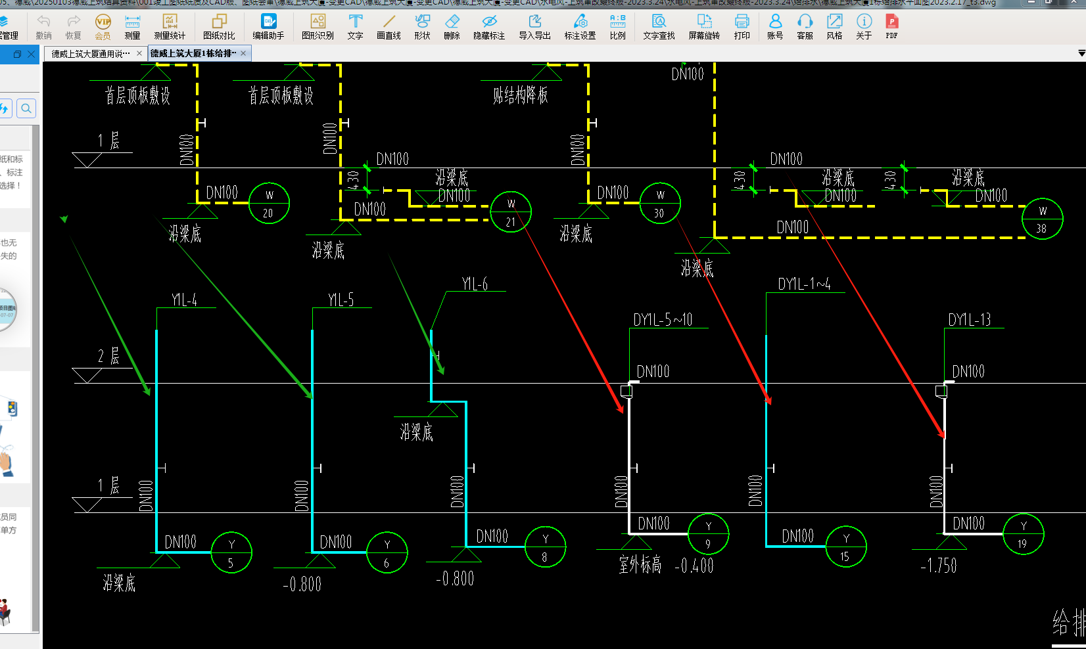
Task: Click the Y 6 marker circle
Action: [x=387, y=552]
